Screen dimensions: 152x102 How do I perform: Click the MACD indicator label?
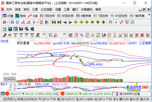pyautogui.click(x=4, y=84)
